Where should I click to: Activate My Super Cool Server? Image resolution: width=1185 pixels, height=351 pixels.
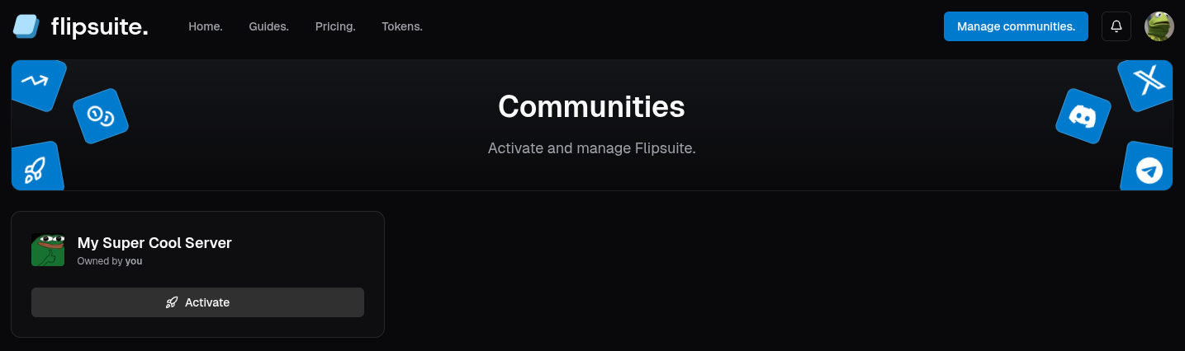(197, 302)
